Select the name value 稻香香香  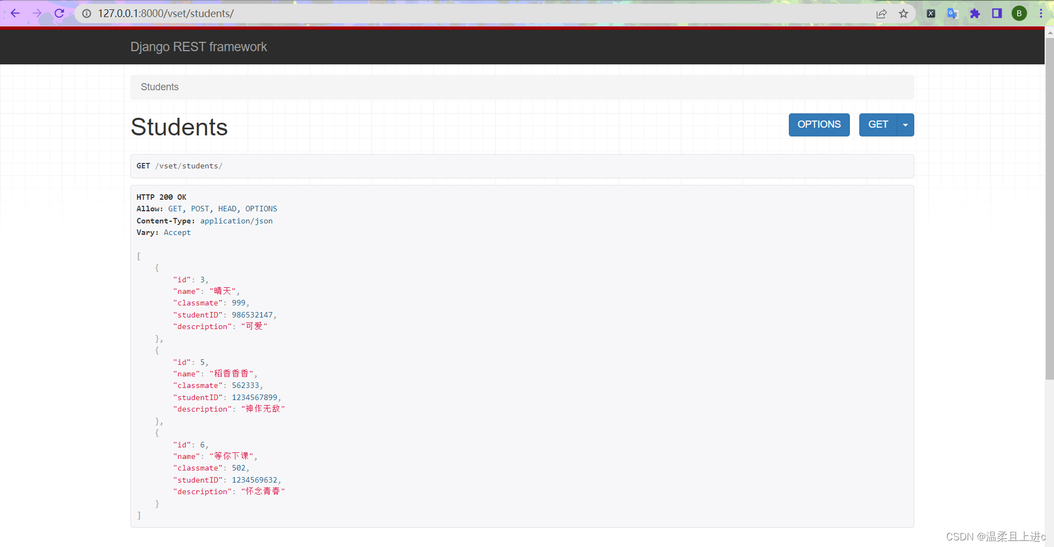(x=232, y=374)
